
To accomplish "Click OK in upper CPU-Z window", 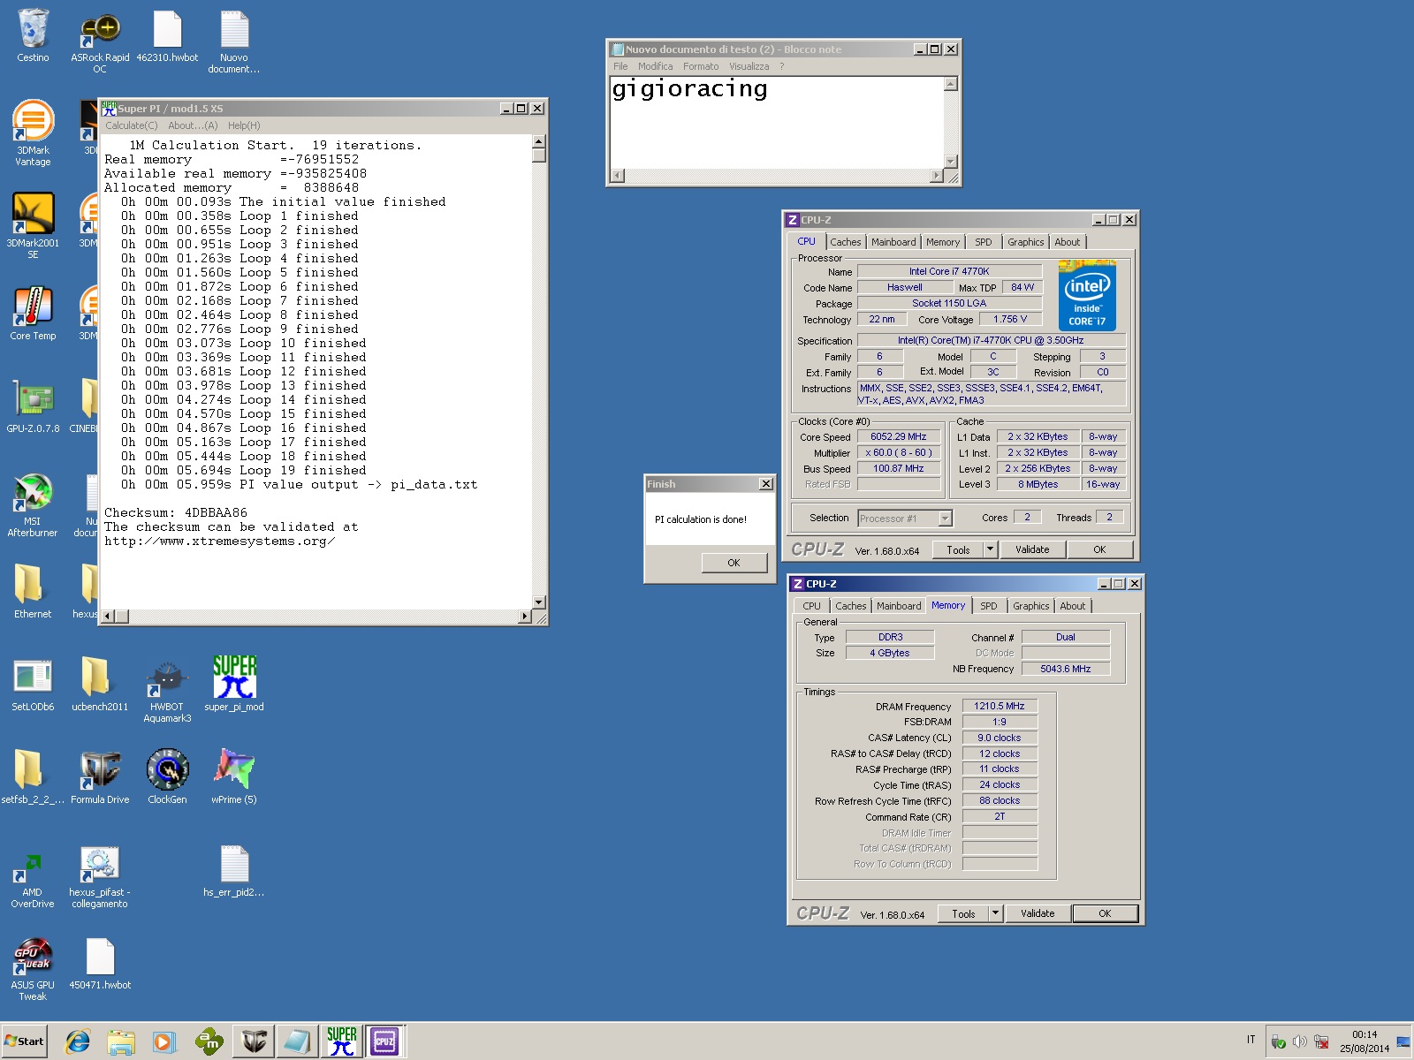I will pyautogui.click(x=1099, y=549).
